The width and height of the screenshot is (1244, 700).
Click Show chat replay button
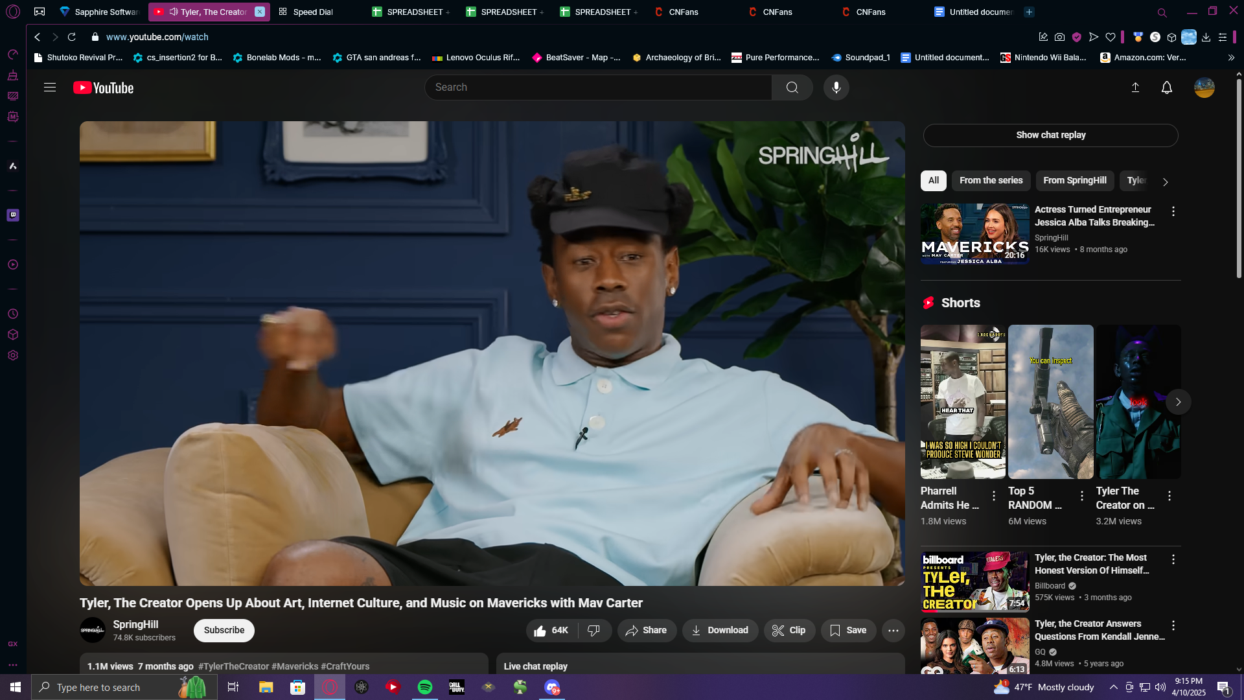tap(1050, 135)
